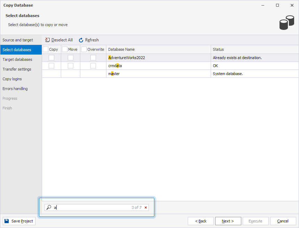The width and height of the screenshot is (299, 228).
Task: Cancel the Copy Database wizard
Action: pyautogui.click(x=283, y=221)
